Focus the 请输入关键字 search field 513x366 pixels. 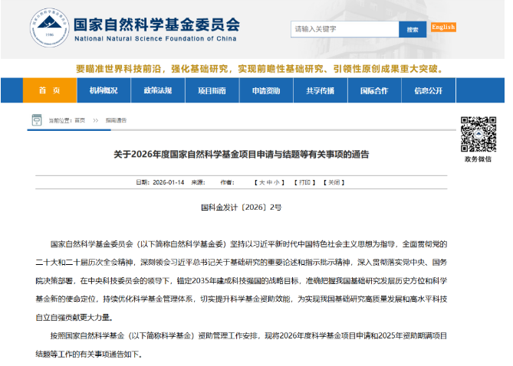344,29
